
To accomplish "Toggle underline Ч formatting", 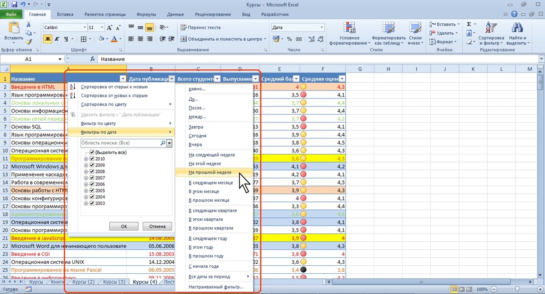I will (x=65, y=39).
